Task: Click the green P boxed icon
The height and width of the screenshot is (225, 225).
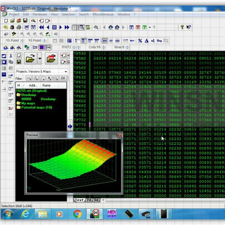Action: (x=144, y=27)
